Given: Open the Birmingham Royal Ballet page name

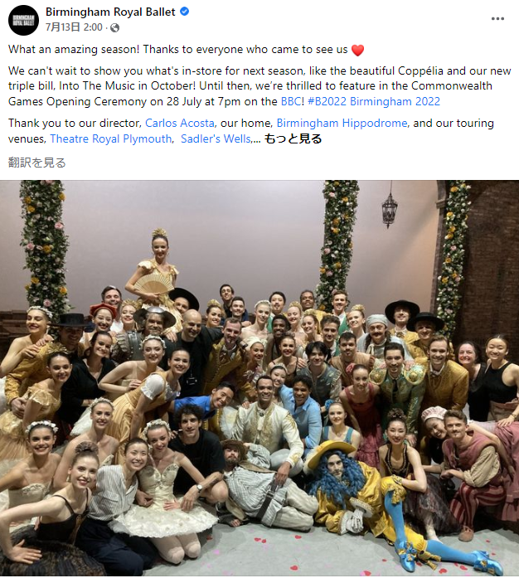Looking at the screenshot, I should [x=110, y=12].
